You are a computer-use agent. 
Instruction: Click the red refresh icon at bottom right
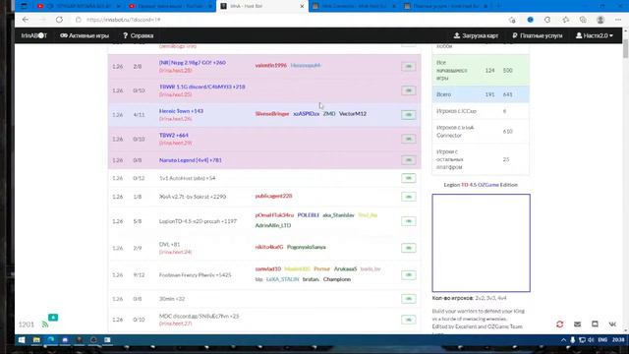(x=559, y=324)
